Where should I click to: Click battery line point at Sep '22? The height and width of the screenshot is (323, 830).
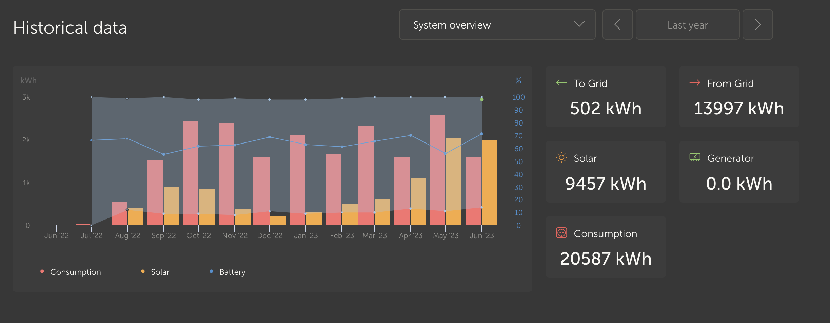coord(164,154)
